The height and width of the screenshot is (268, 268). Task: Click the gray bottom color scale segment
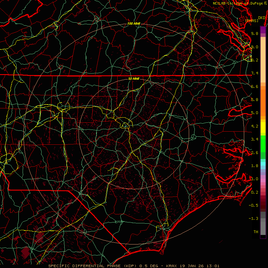click(263, 228)
